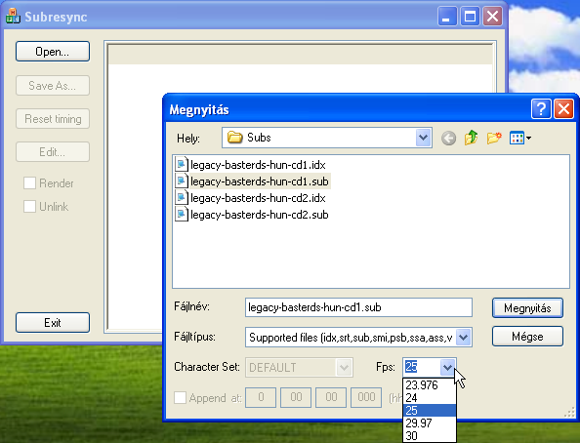Expand the Hely folder dropdown

pyautogui.click(x=423, y=138)
